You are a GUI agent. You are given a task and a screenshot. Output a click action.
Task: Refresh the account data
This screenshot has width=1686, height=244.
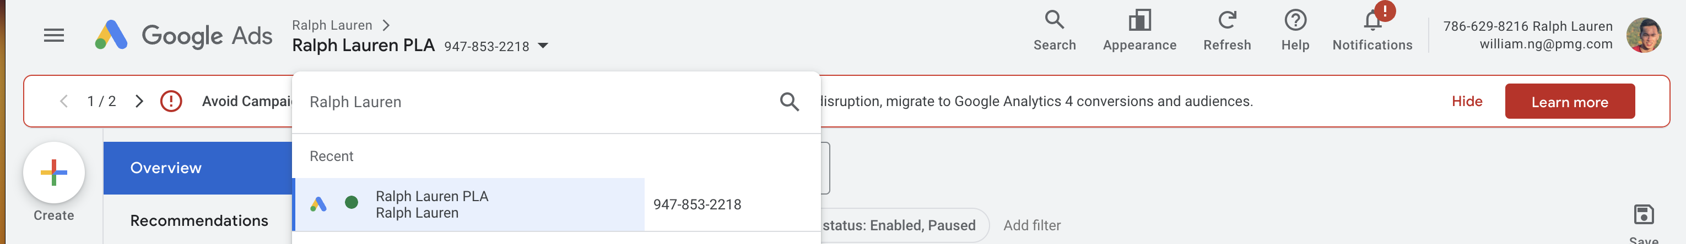1226,30
